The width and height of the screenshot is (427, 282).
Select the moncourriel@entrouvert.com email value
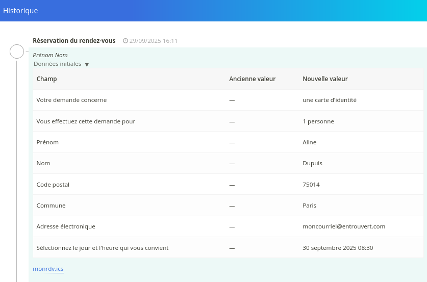343,226
